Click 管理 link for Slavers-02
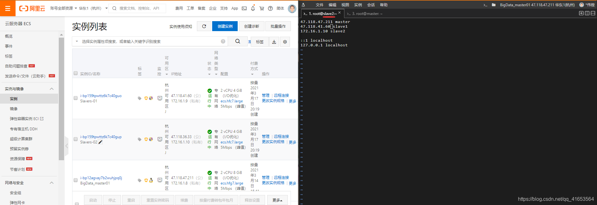 tap(266, 137)
